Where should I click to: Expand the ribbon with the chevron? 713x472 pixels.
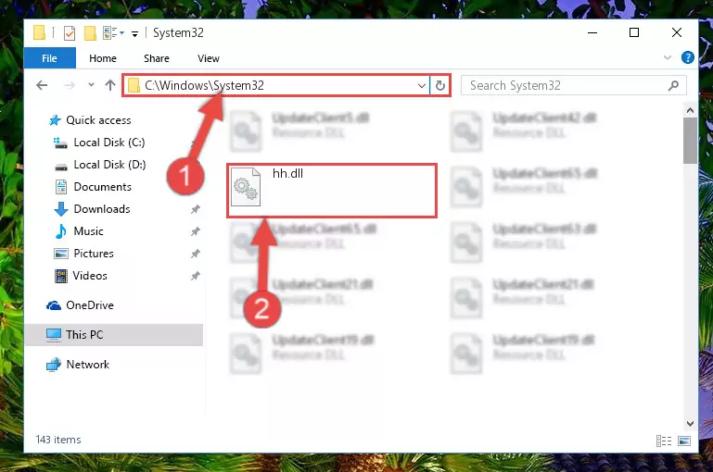pos(667,57)
